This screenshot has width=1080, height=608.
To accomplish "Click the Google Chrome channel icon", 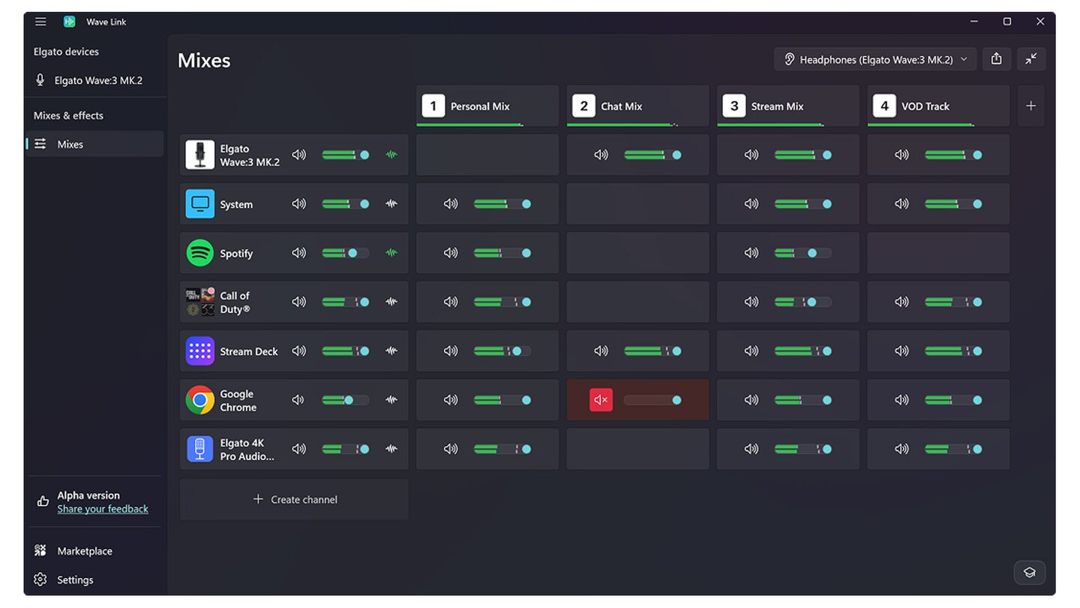I will coord(199,400).
